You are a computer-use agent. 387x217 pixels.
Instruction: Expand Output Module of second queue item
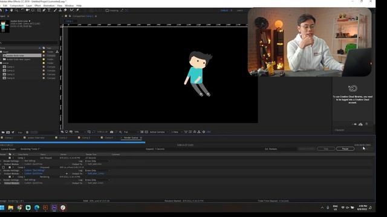pyautogui.click(x=1, y=174)
